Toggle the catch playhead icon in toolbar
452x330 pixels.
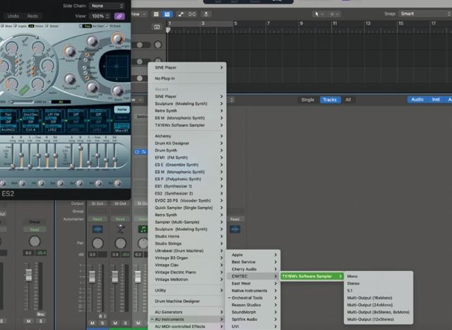pos(206,14)
